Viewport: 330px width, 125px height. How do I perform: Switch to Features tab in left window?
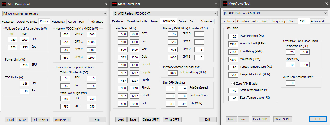8,22
